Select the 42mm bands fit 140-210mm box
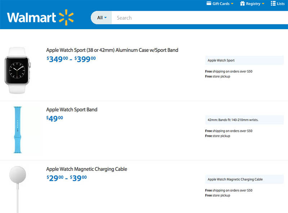 [244, 120]
